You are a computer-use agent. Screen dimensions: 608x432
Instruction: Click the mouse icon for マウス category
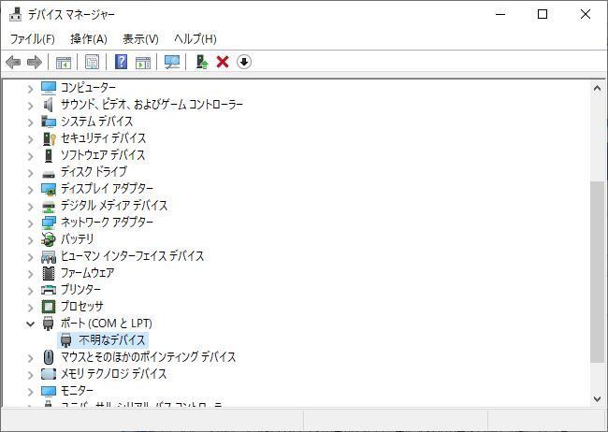tap(49, 357)
